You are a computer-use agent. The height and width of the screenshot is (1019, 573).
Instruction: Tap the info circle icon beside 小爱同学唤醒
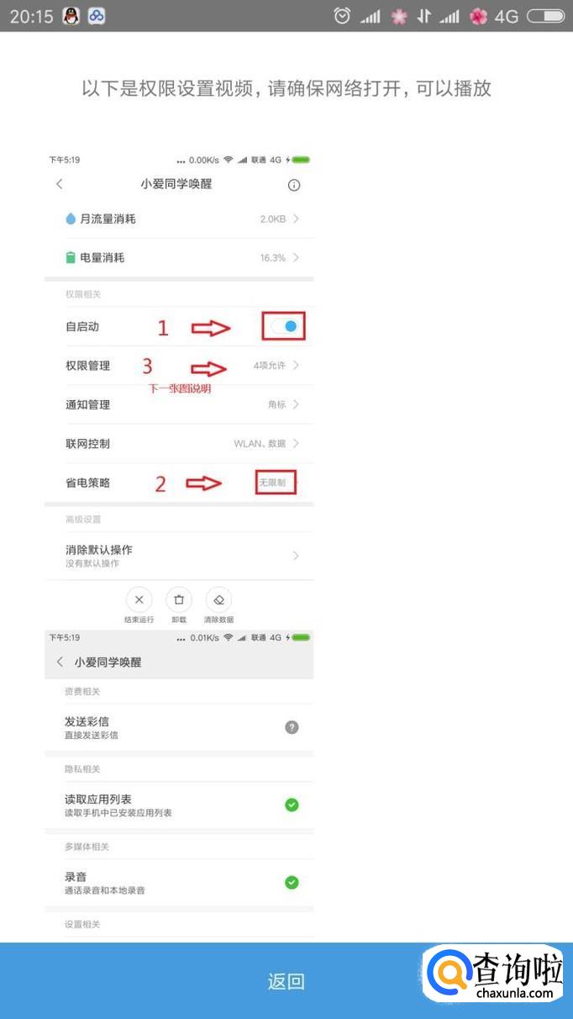coord(294,185)
